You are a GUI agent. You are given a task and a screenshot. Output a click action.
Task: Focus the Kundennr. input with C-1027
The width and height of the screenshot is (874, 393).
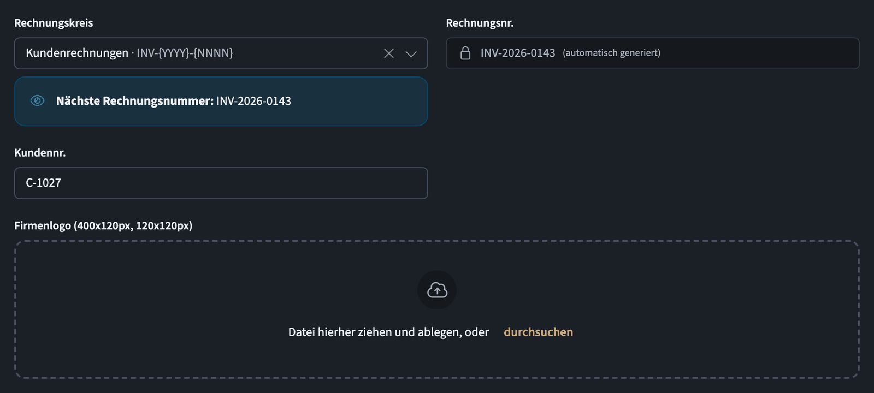221,183
